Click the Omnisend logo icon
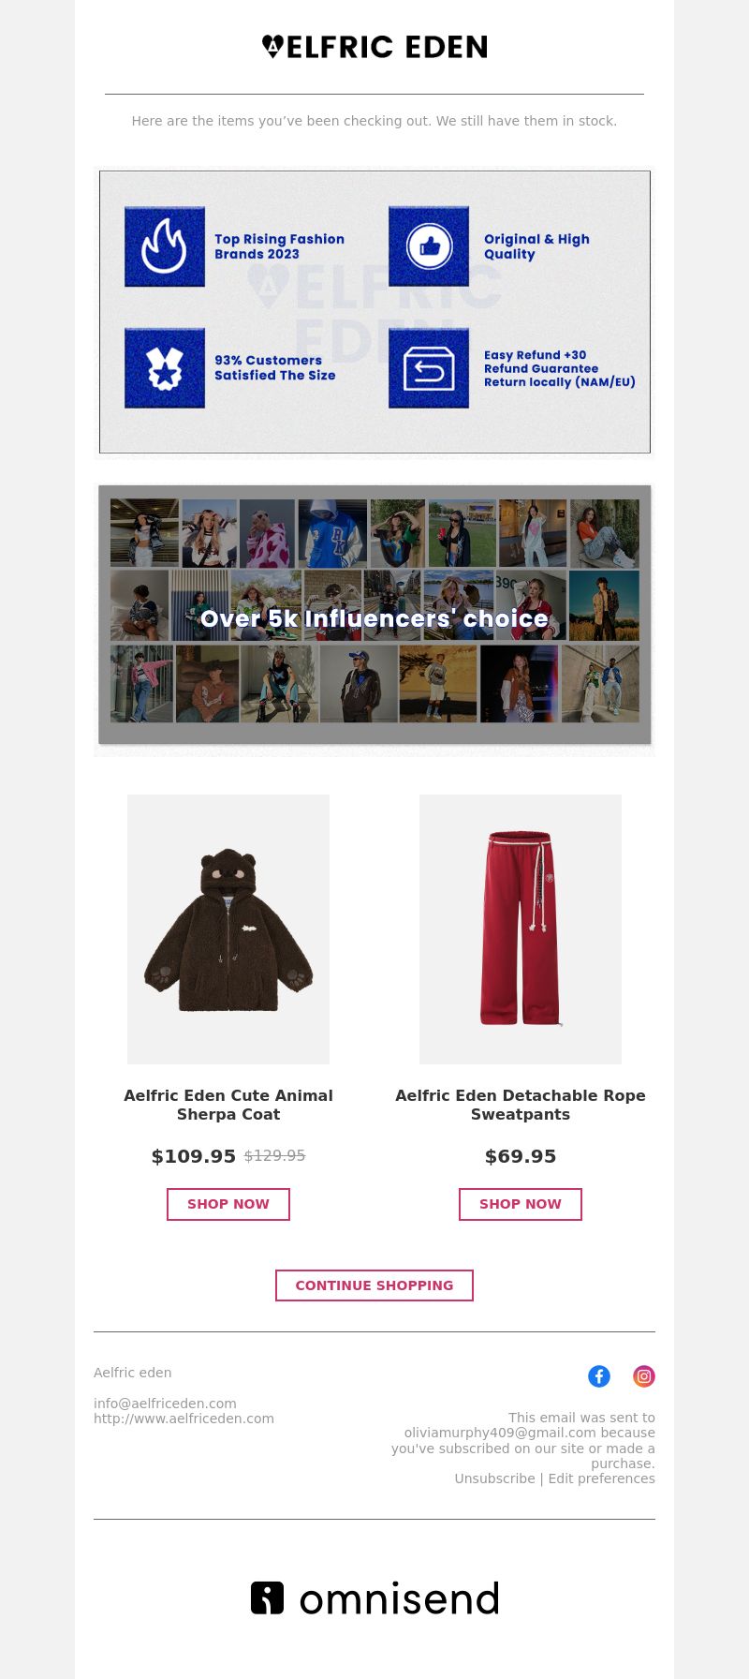 coord(267,1597)
